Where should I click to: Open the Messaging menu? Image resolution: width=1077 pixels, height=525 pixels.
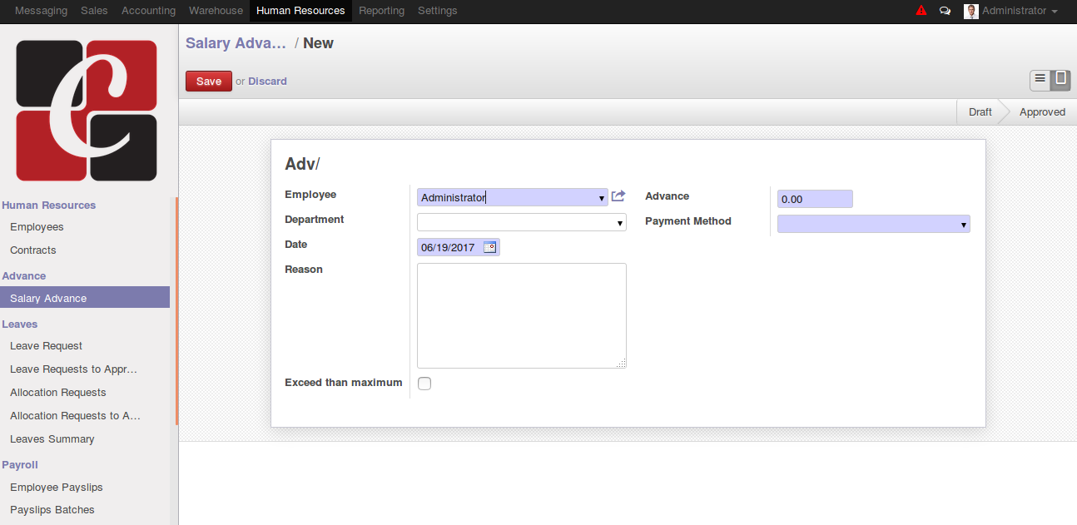(41, 11)
